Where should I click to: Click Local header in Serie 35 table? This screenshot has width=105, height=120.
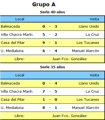coord(20,75)
